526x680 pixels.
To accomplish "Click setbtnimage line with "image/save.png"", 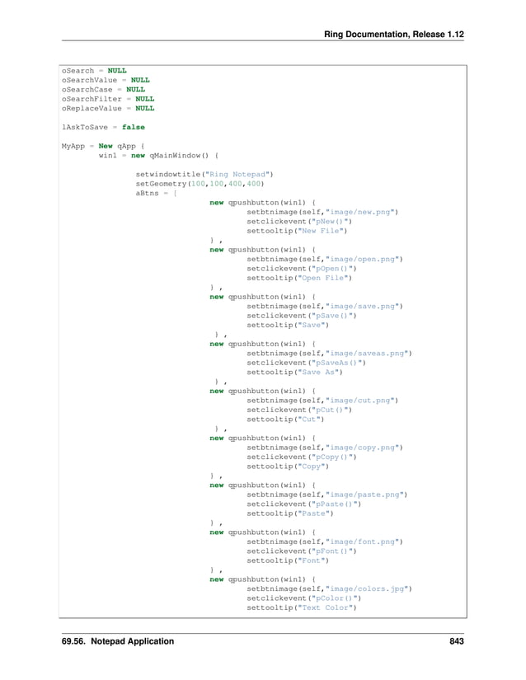I will pyautogui.click(x=325, y=306).
